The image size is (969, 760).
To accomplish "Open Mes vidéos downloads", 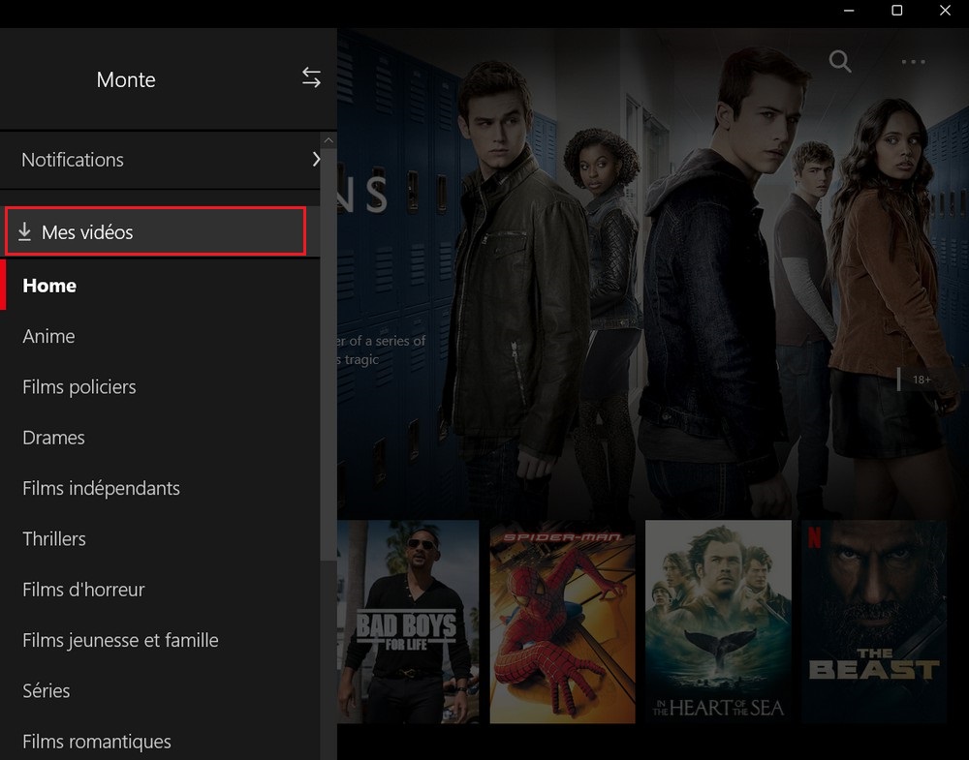I will click(x=87, y=232).
